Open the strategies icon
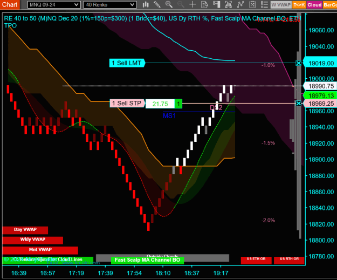This screenshot has height=280, width=337. click(x=252, y=4)
